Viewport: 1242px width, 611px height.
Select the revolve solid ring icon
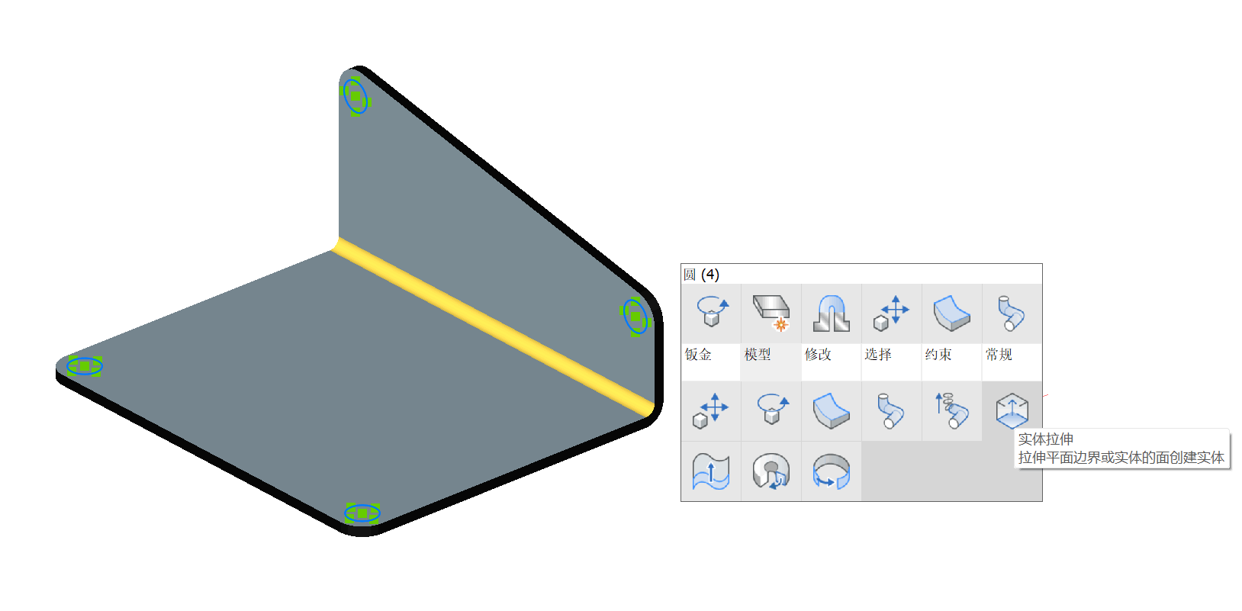771,471
